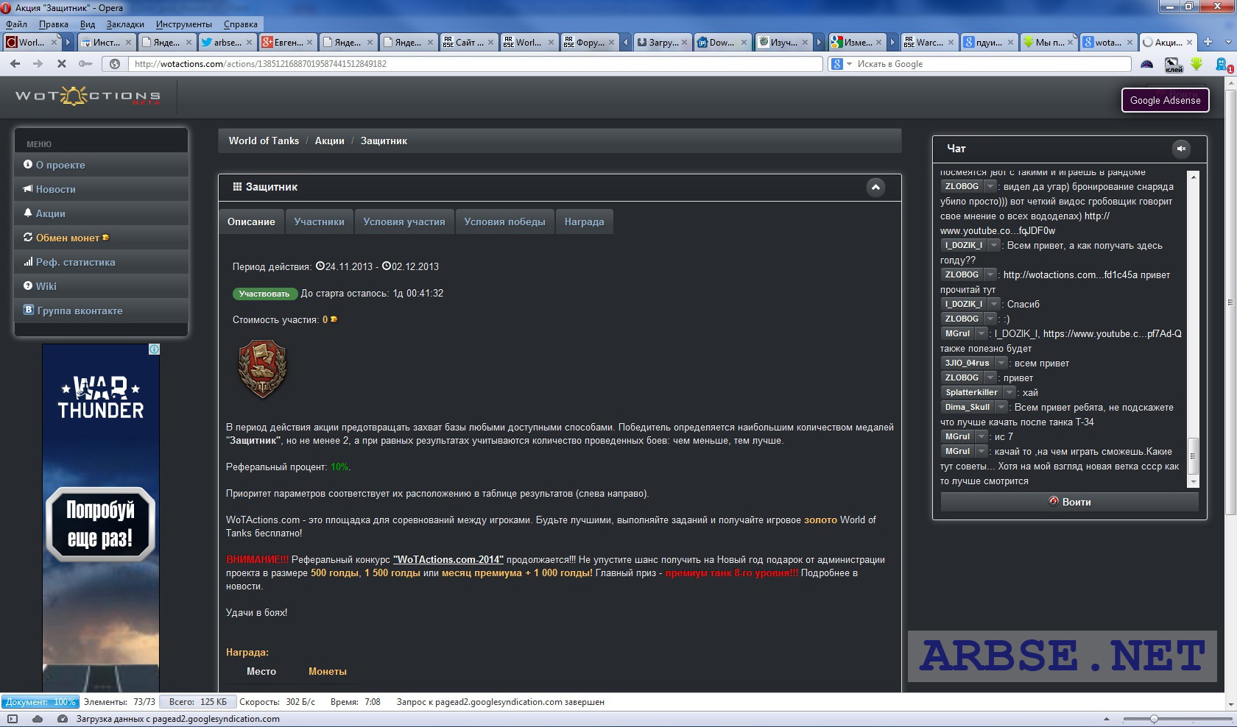
Task: Switch to the Google+ Евген tab
Action: click(x=287, y=42)
